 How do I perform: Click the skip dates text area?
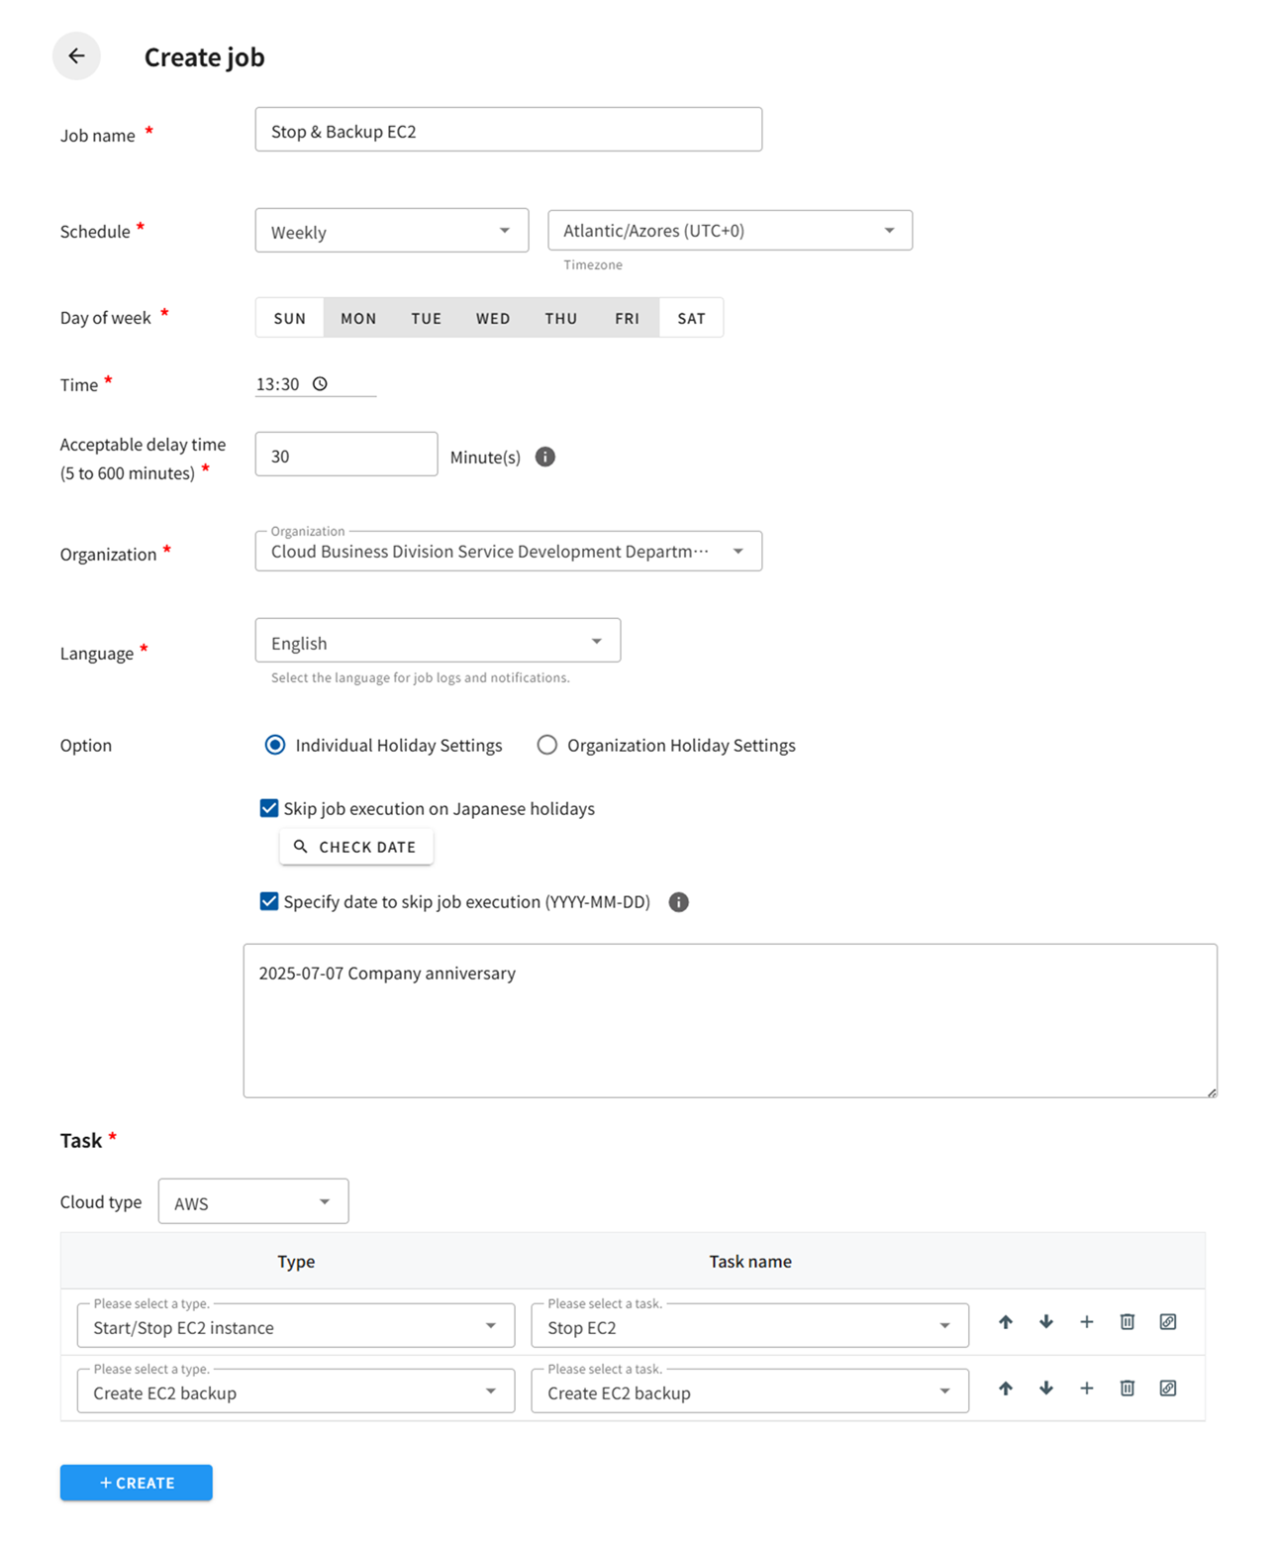click(731, 1021)
